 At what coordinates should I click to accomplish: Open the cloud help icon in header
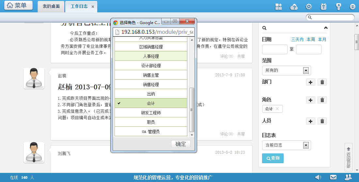(x=294, y=6)
